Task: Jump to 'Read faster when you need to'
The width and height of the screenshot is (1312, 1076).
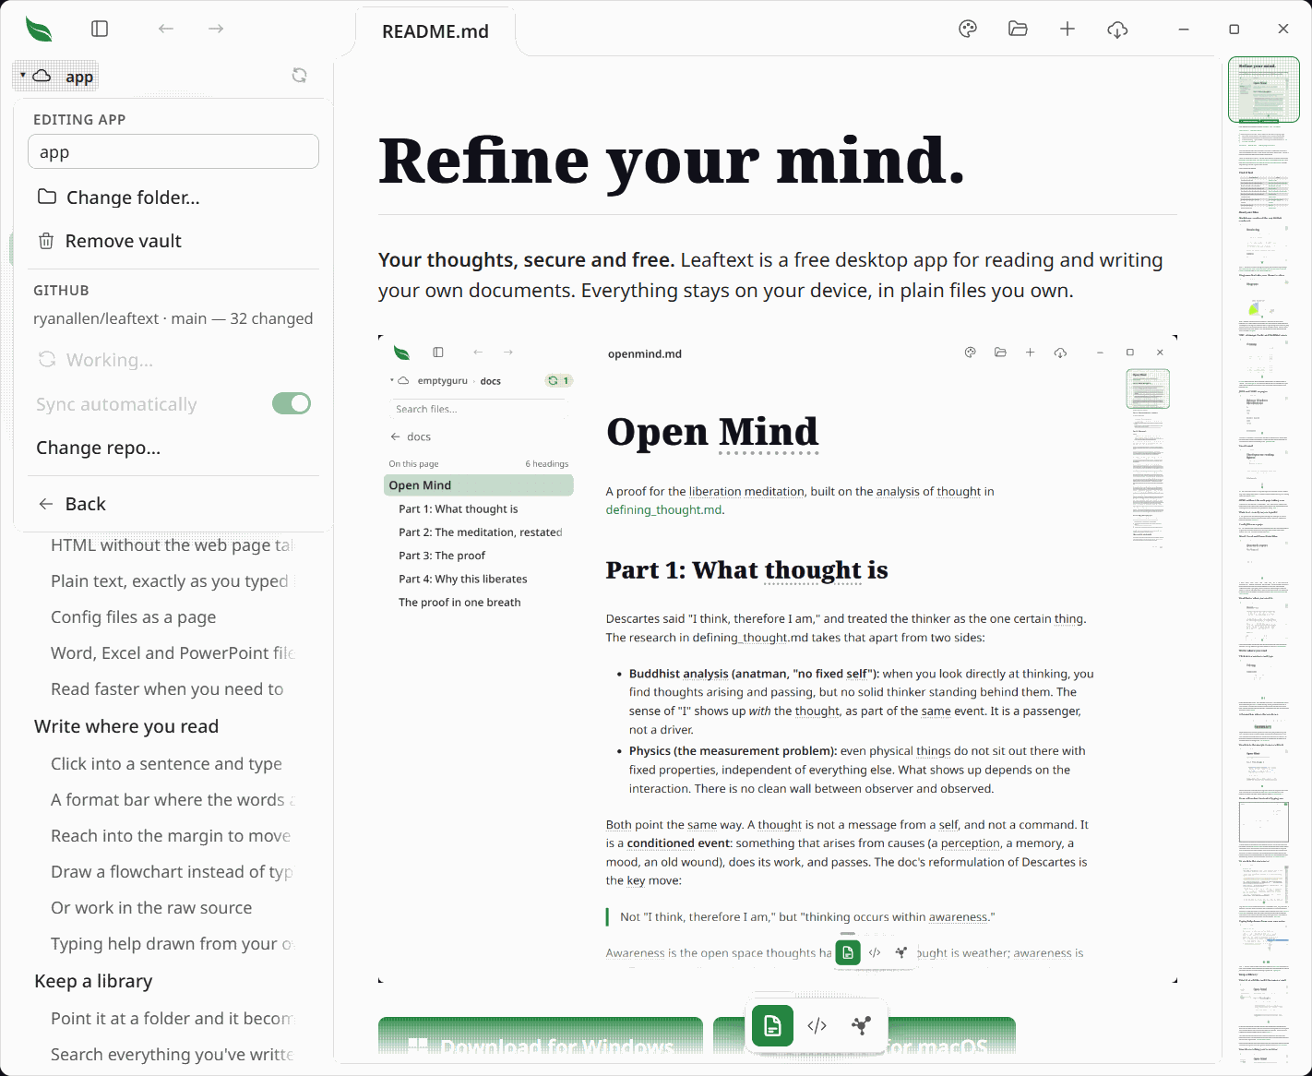Action: pyautogui.click(x=167, y=689)
